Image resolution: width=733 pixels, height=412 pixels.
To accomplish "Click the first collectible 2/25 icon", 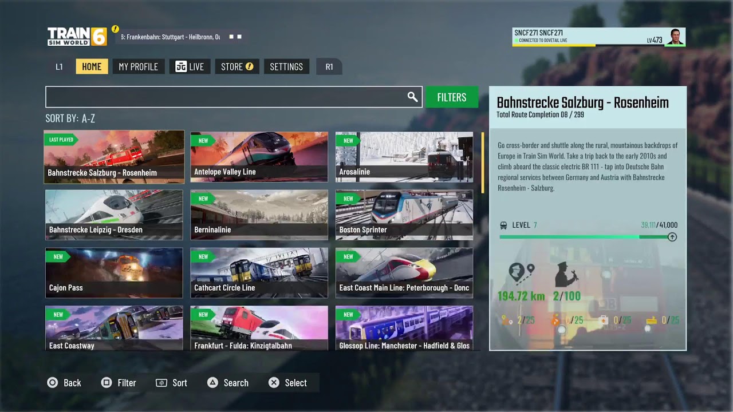I will [506, 320].
